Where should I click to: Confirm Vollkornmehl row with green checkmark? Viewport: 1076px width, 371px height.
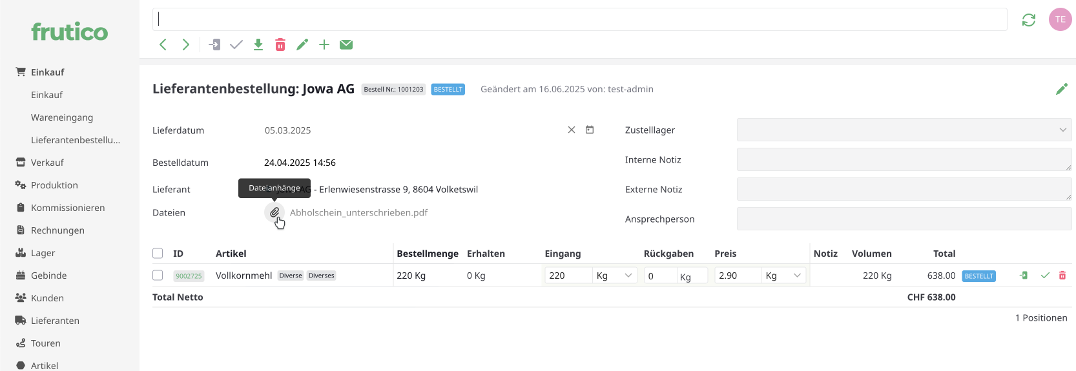1045,276
